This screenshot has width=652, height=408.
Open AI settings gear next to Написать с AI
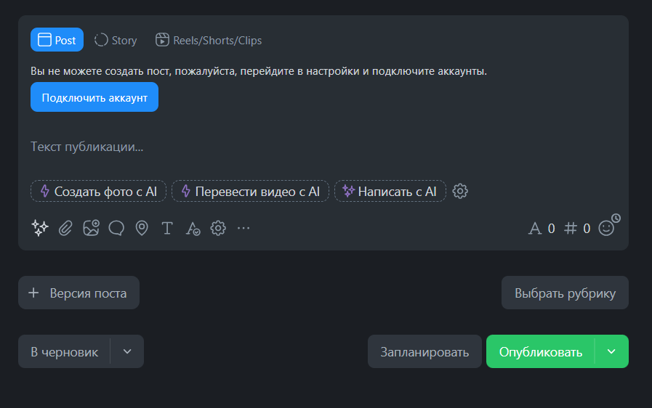460,191
